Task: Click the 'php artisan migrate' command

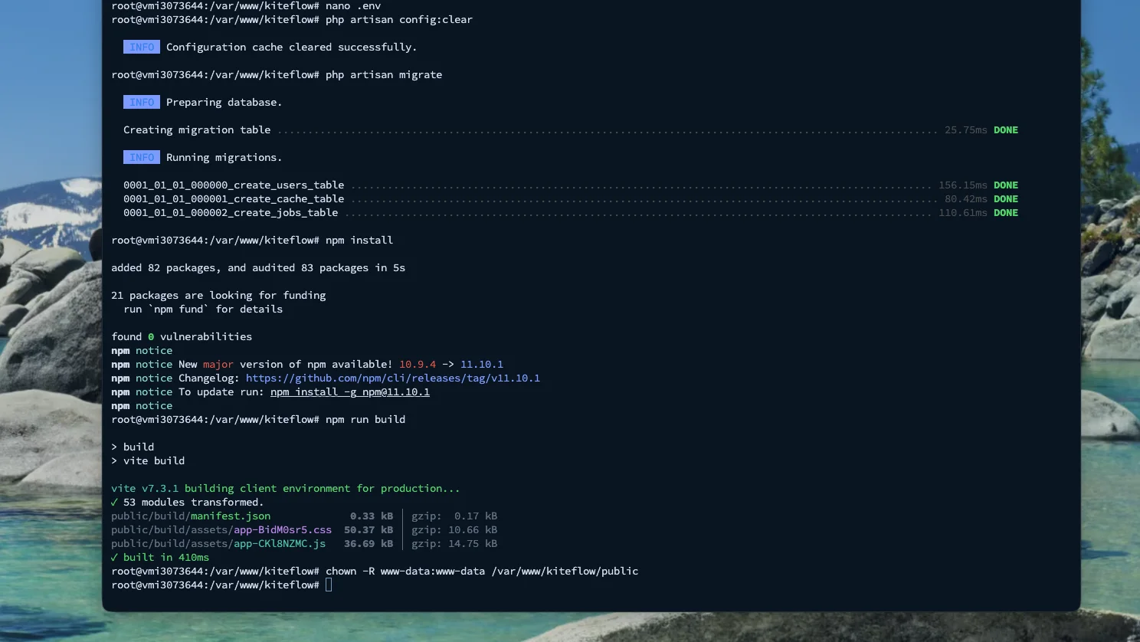Action: (x=384, y=74)
